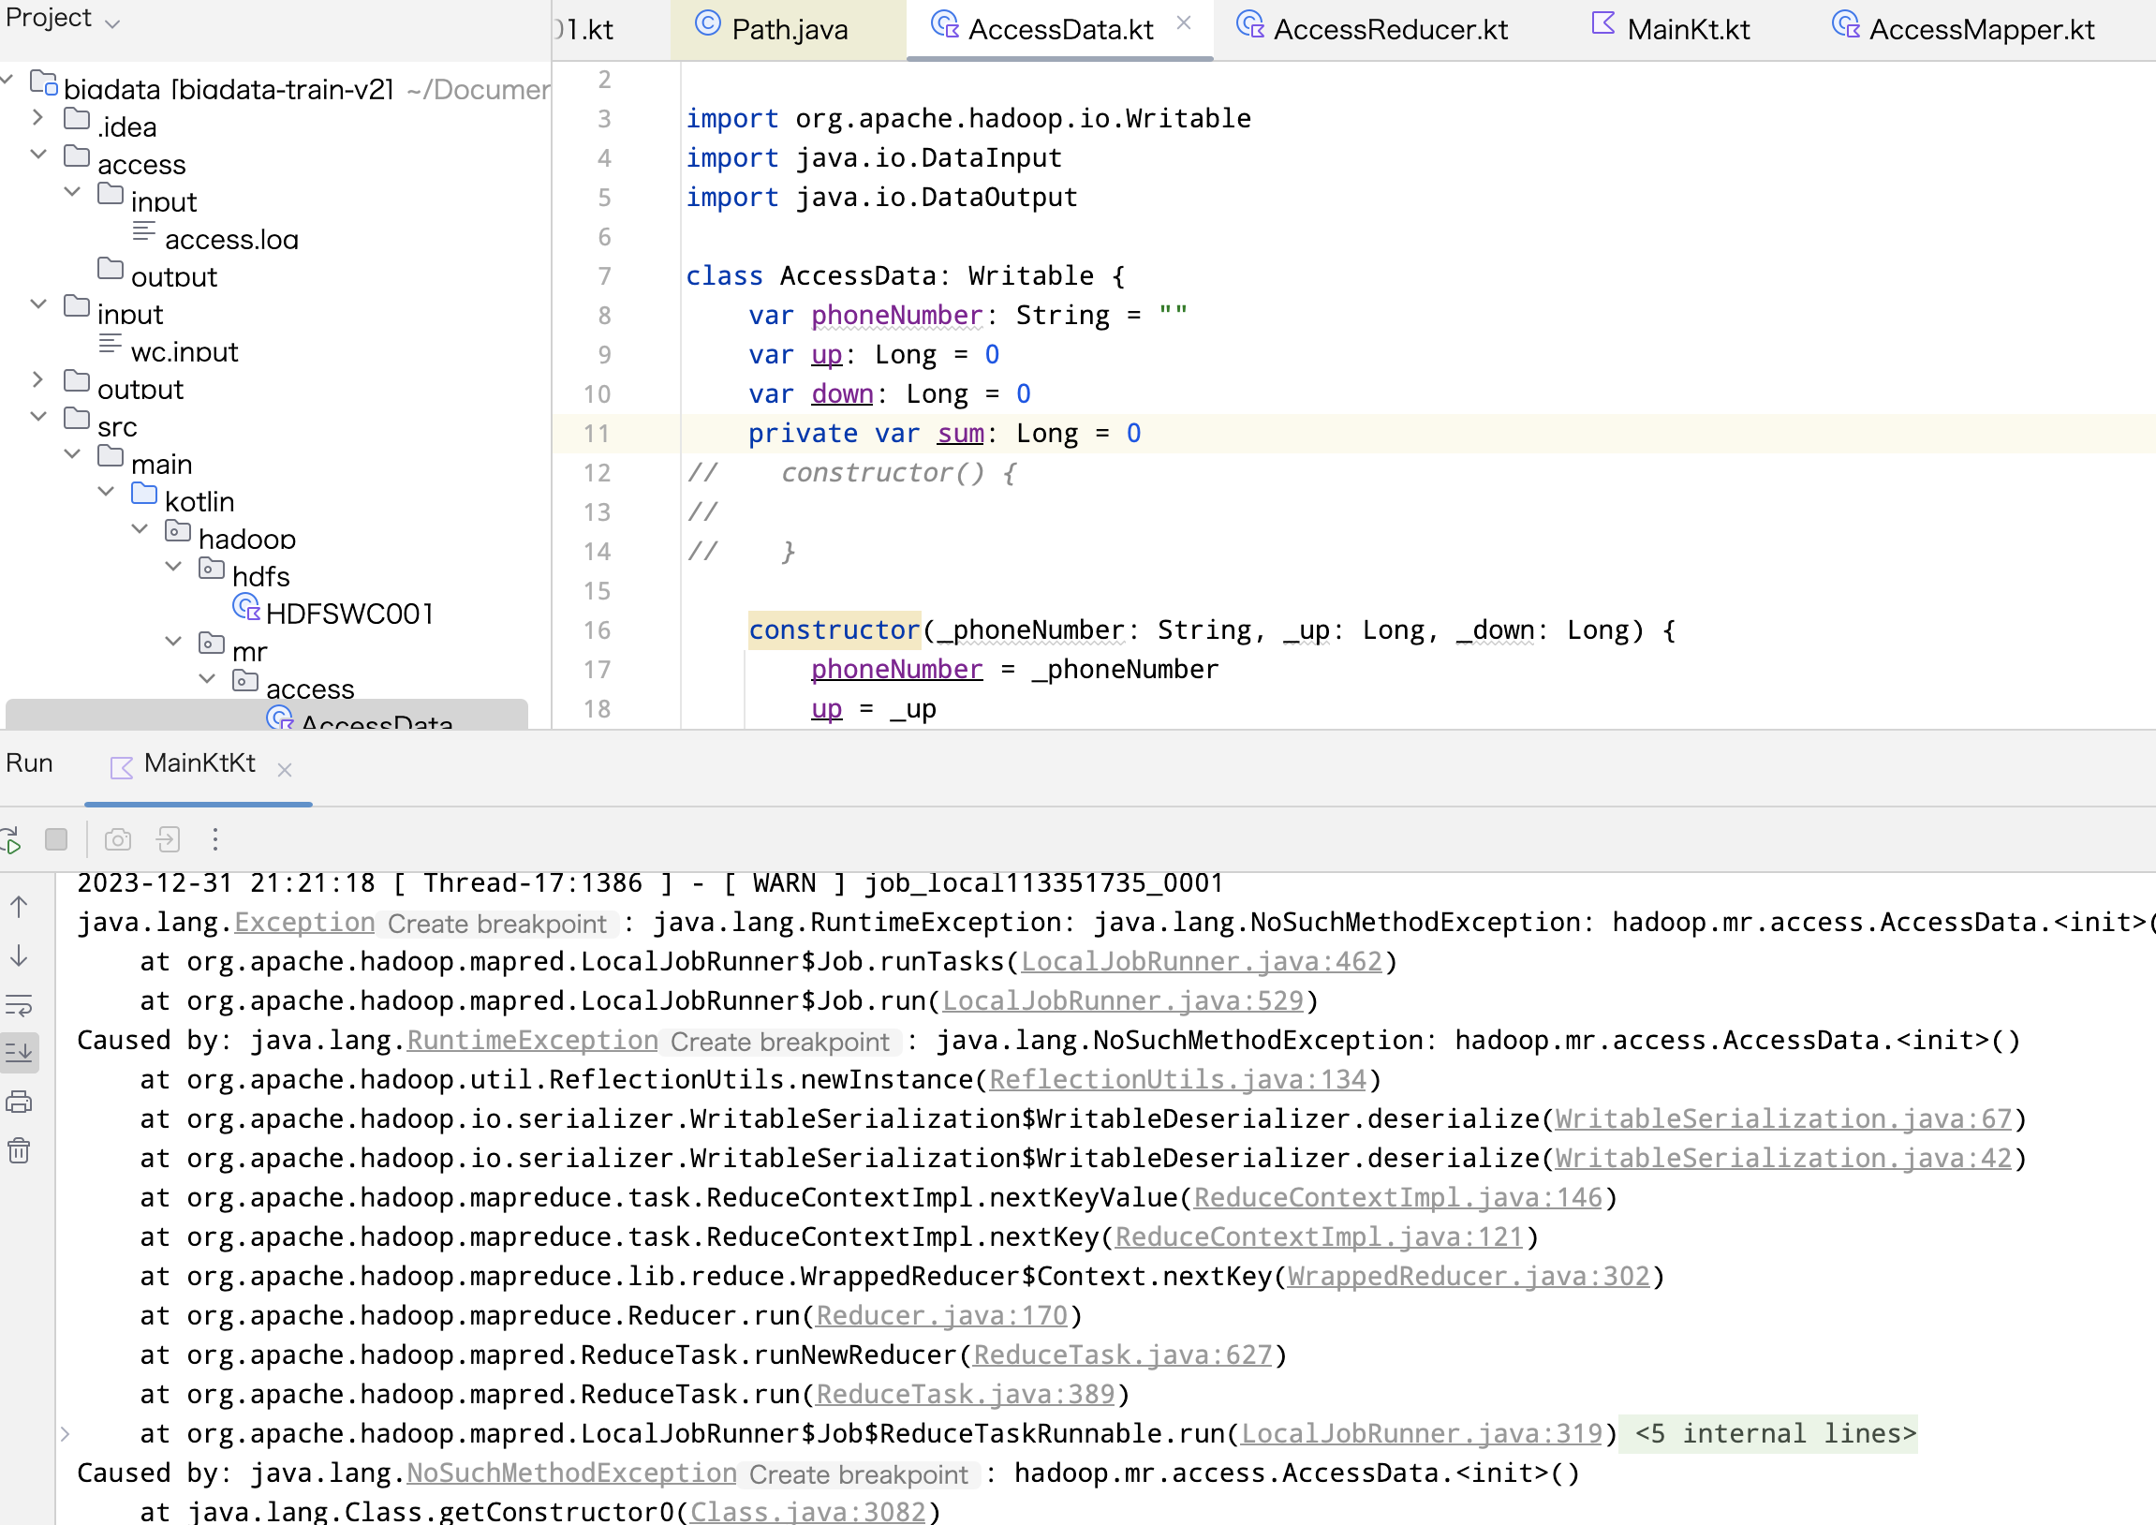Click the .idea folder icon
The width and height of the screenshot is (2156, 1525).
77,118
